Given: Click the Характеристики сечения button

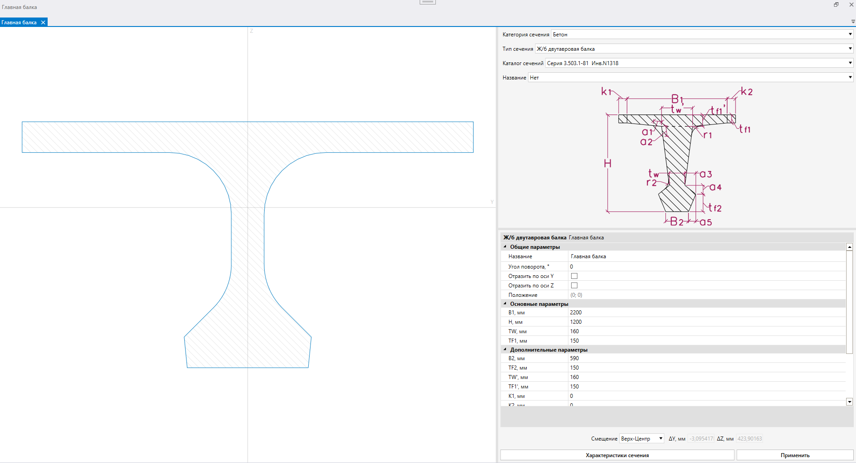Looking at the screenshot, I should click(617, 455).
